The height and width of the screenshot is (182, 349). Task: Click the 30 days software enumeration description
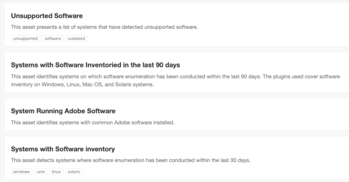131,160
